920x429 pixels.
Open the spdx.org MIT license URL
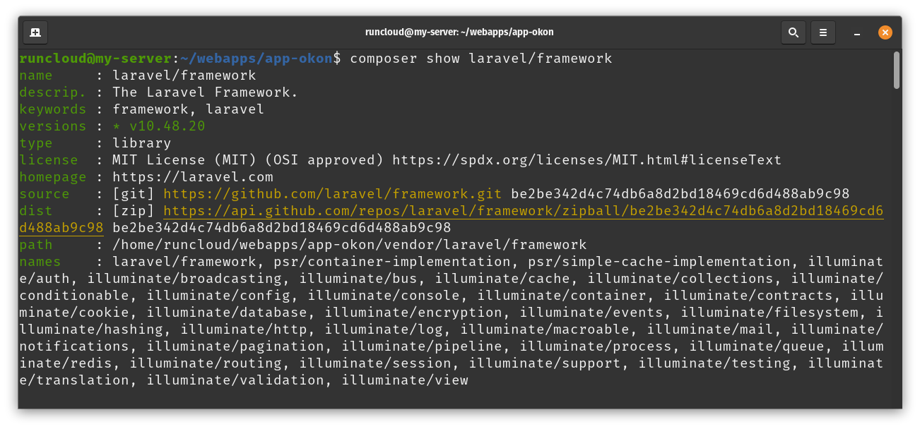(x=586, y=160)
